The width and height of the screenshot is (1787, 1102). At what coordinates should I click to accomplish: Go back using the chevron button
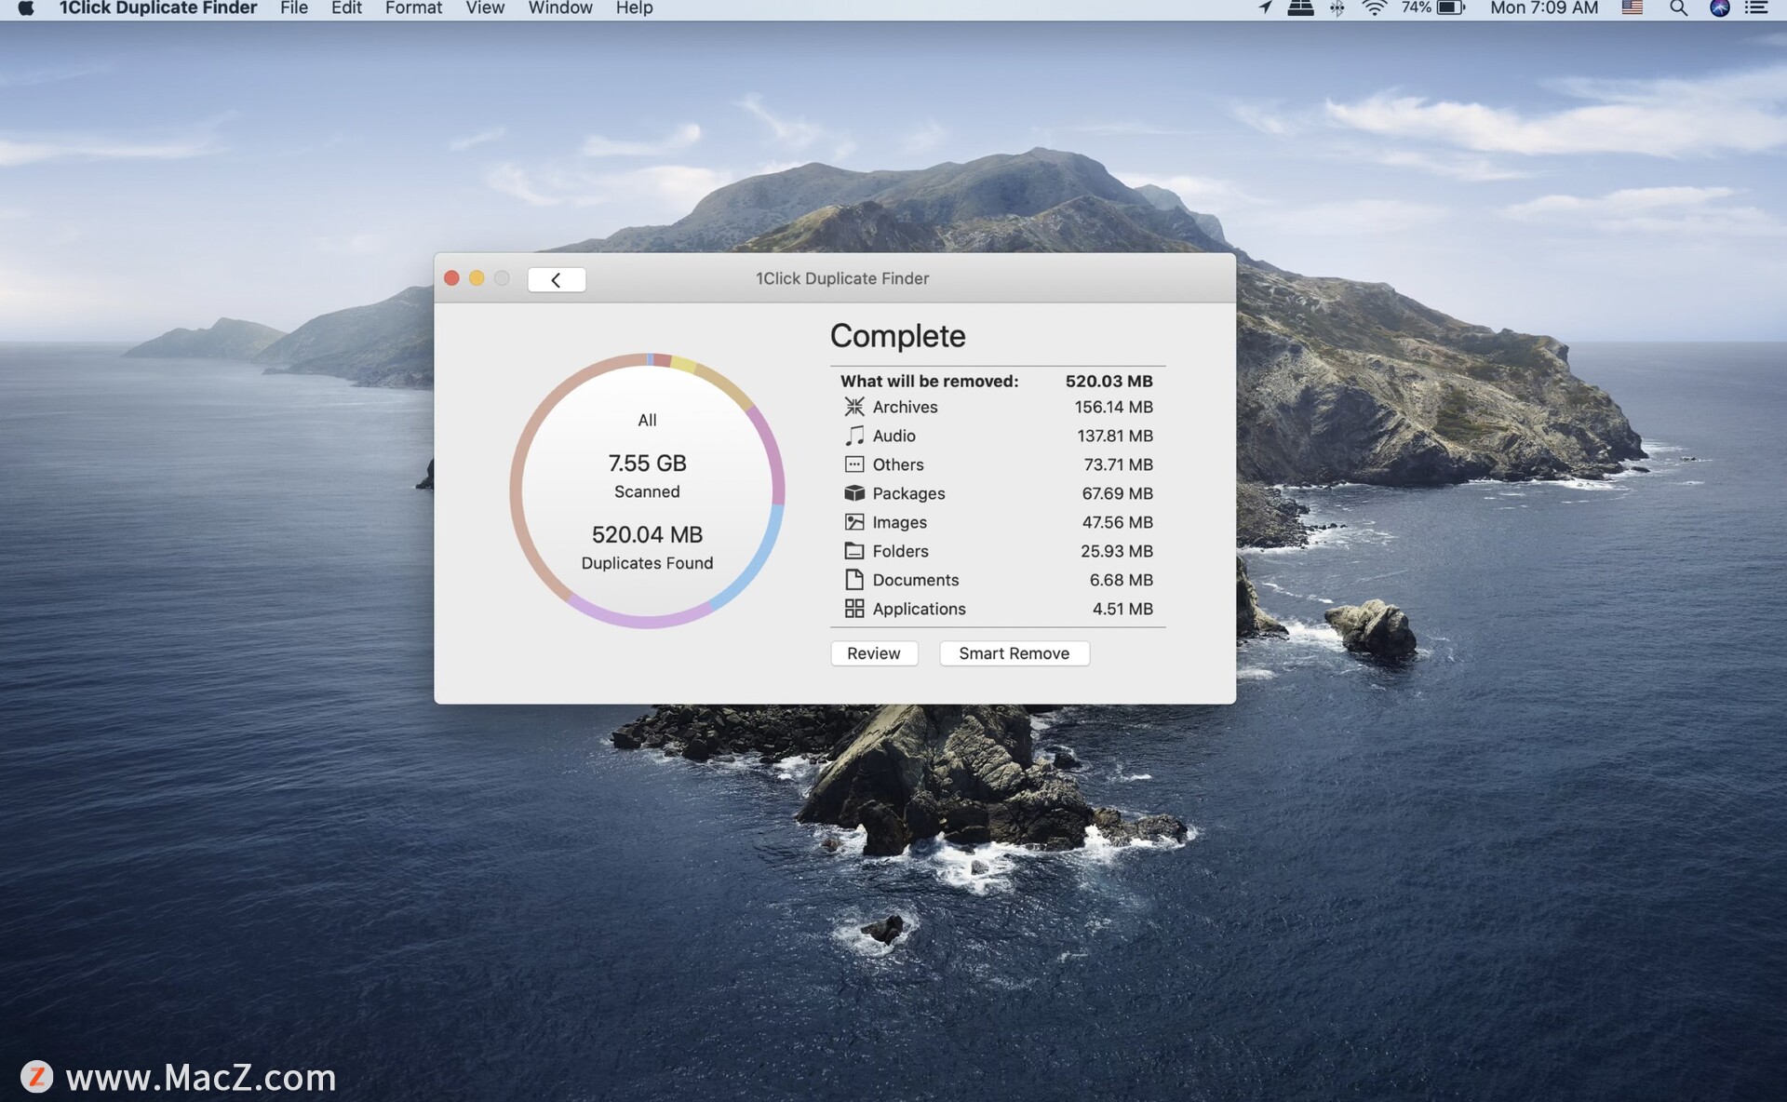pyautogui.click(x=557, y=279)
